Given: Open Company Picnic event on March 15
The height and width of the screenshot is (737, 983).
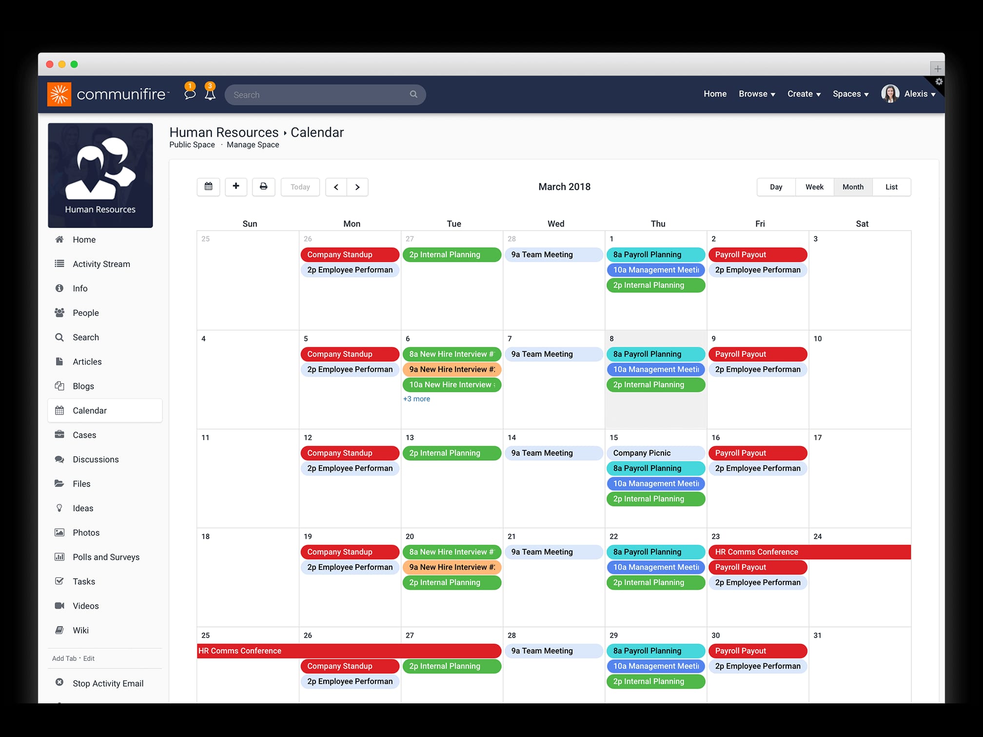Looking at the screenshot, I should pyautogui.click(x=656, y=453).
